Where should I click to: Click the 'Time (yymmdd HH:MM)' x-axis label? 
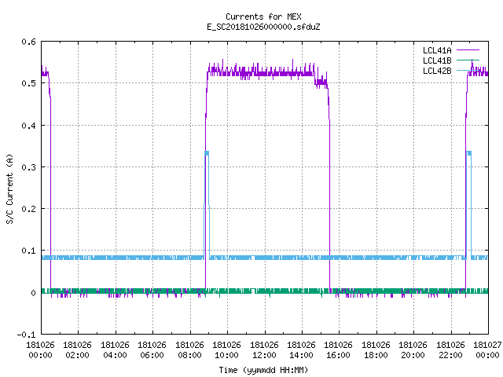click(x=263, y=370)
